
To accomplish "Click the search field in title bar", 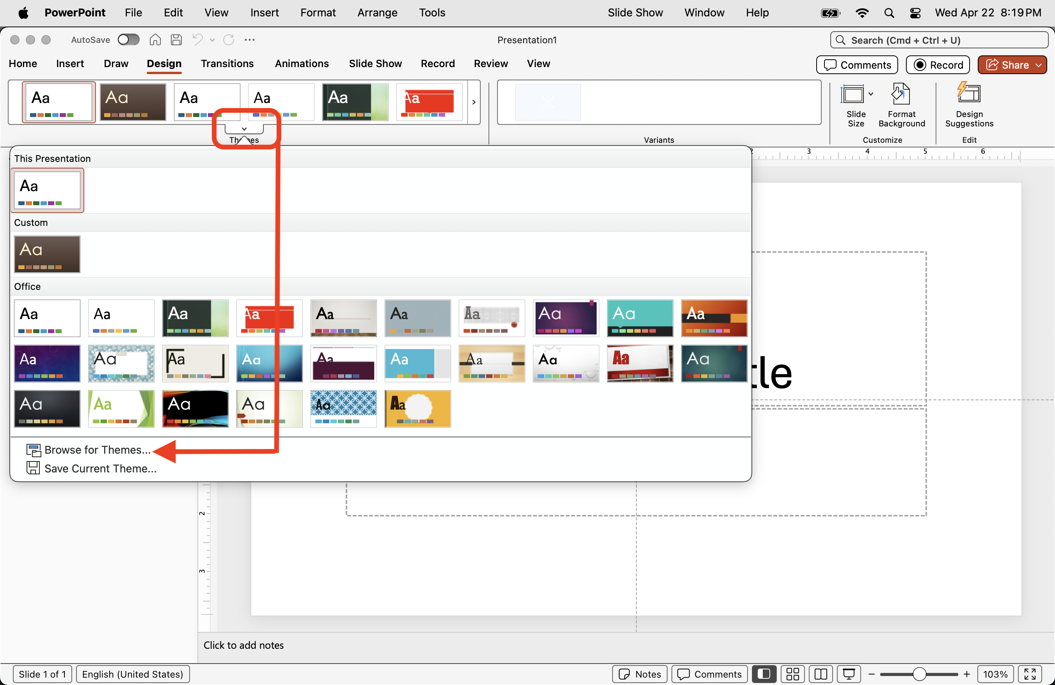I will point(939,40).
